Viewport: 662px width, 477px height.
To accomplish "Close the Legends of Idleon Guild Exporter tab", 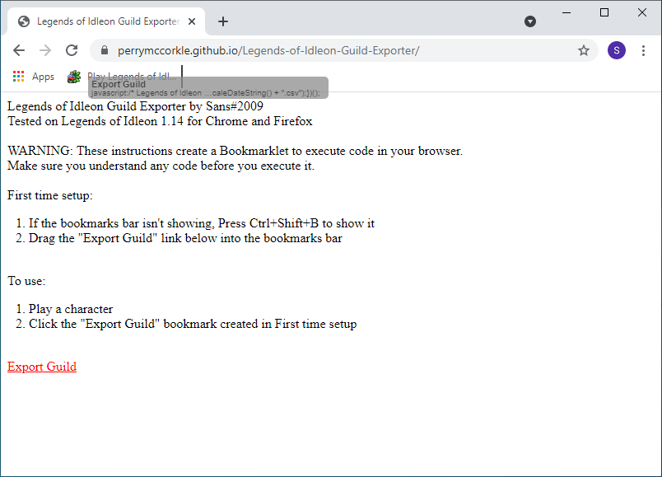I will tap(192, 21).
